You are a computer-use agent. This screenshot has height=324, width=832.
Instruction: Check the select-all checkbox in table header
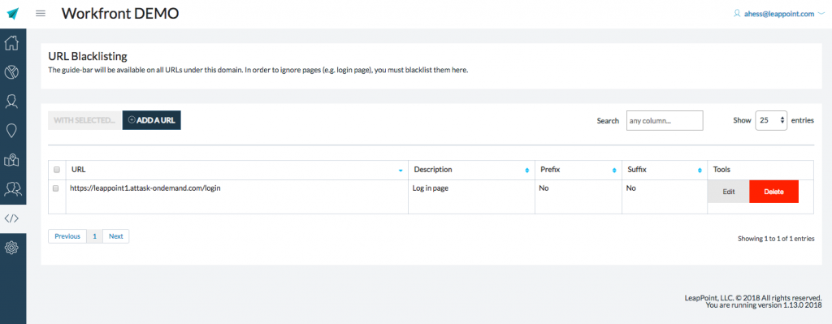pos(57,171)
